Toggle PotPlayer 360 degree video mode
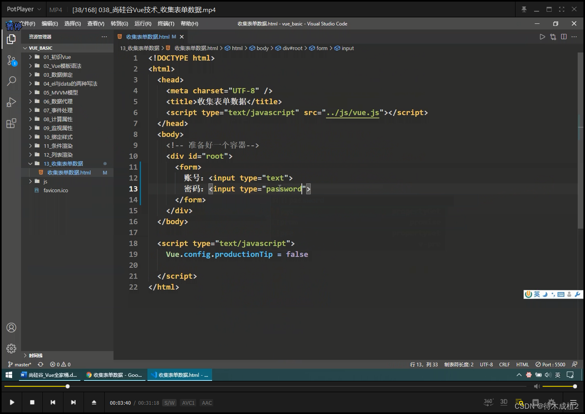Image resolution: width=585 pixels, height=414 pixels. click(488, 402)
